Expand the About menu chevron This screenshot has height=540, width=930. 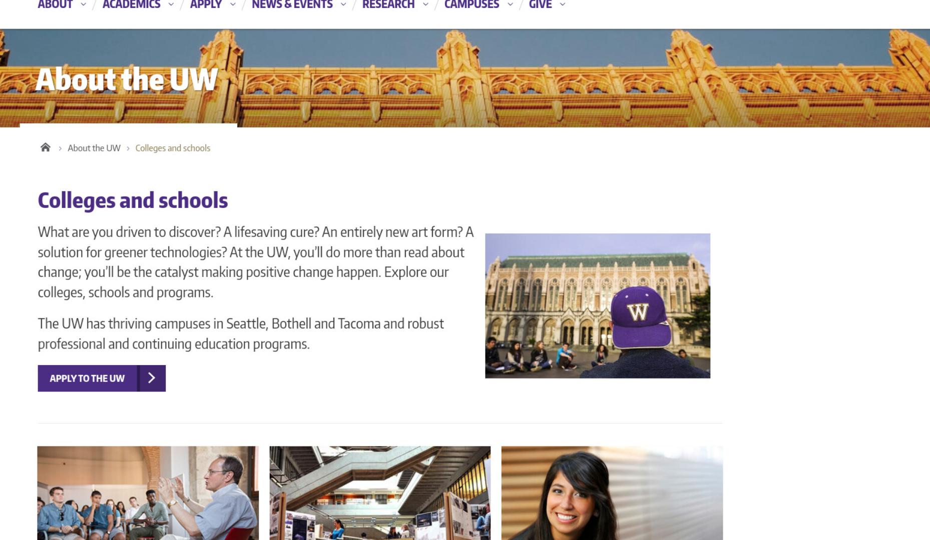[83, 4]
